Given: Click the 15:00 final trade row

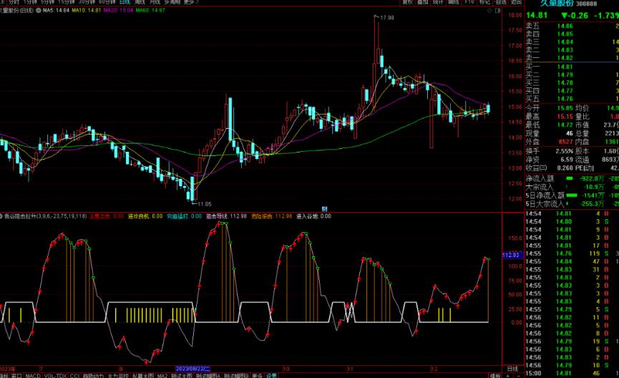Looking at the screenshot, I should [572, 373].
